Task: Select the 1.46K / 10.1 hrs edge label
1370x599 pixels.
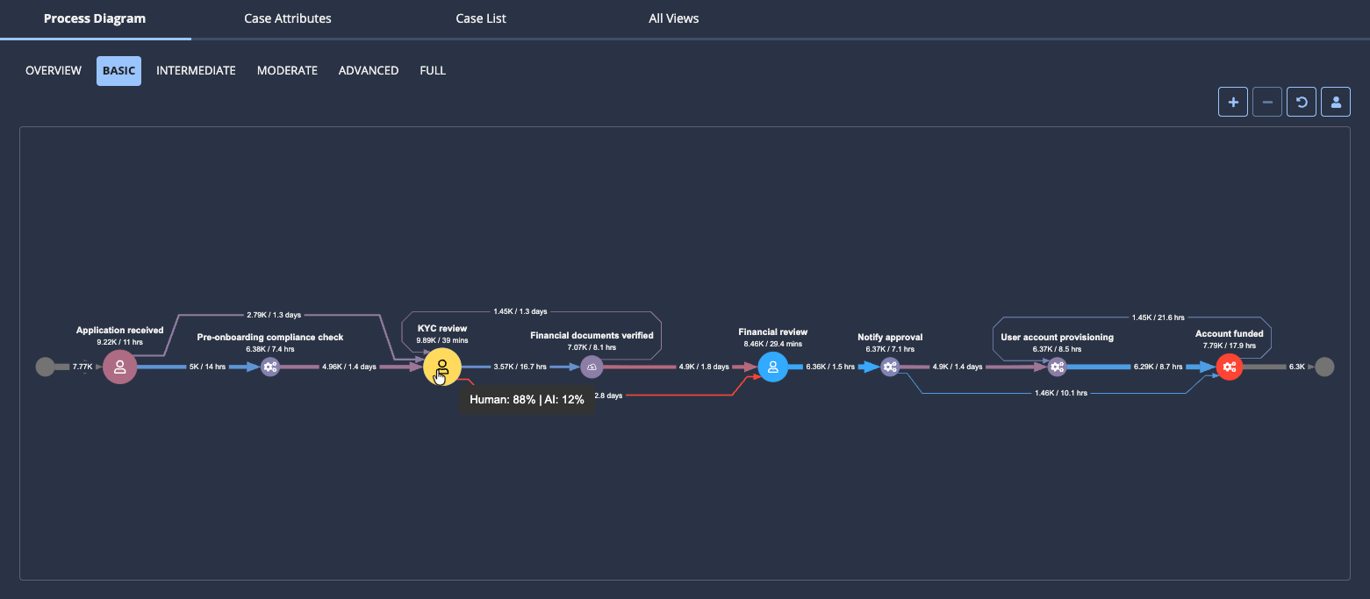Action: 1059,393
